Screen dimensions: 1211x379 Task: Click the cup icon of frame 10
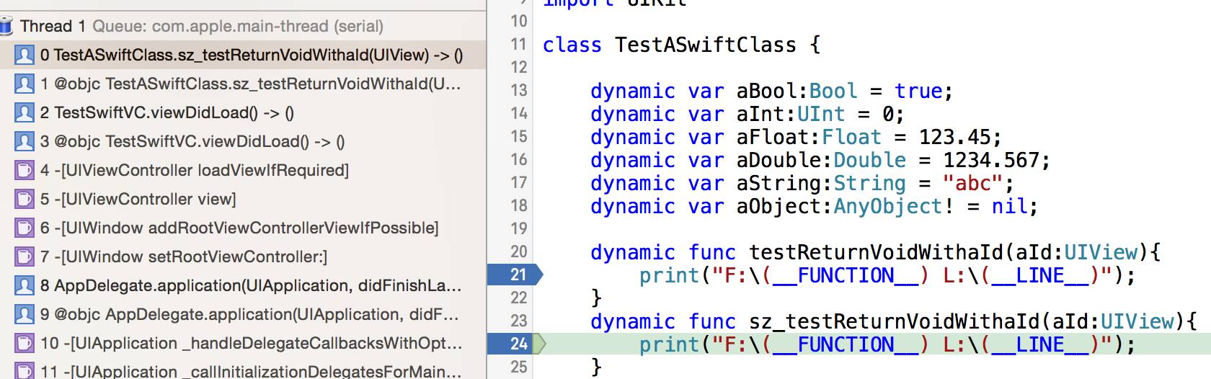coord(25,343)
